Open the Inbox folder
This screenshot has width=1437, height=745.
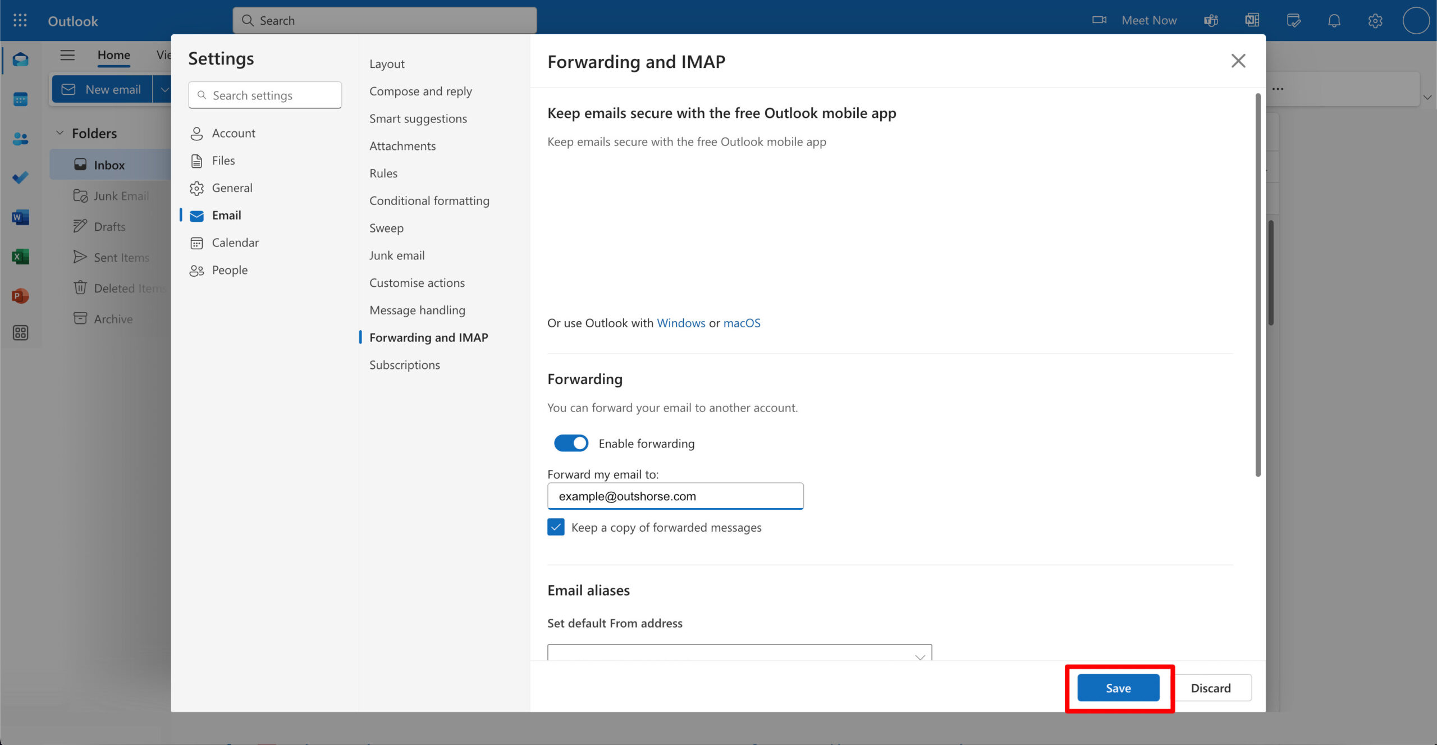109,165
